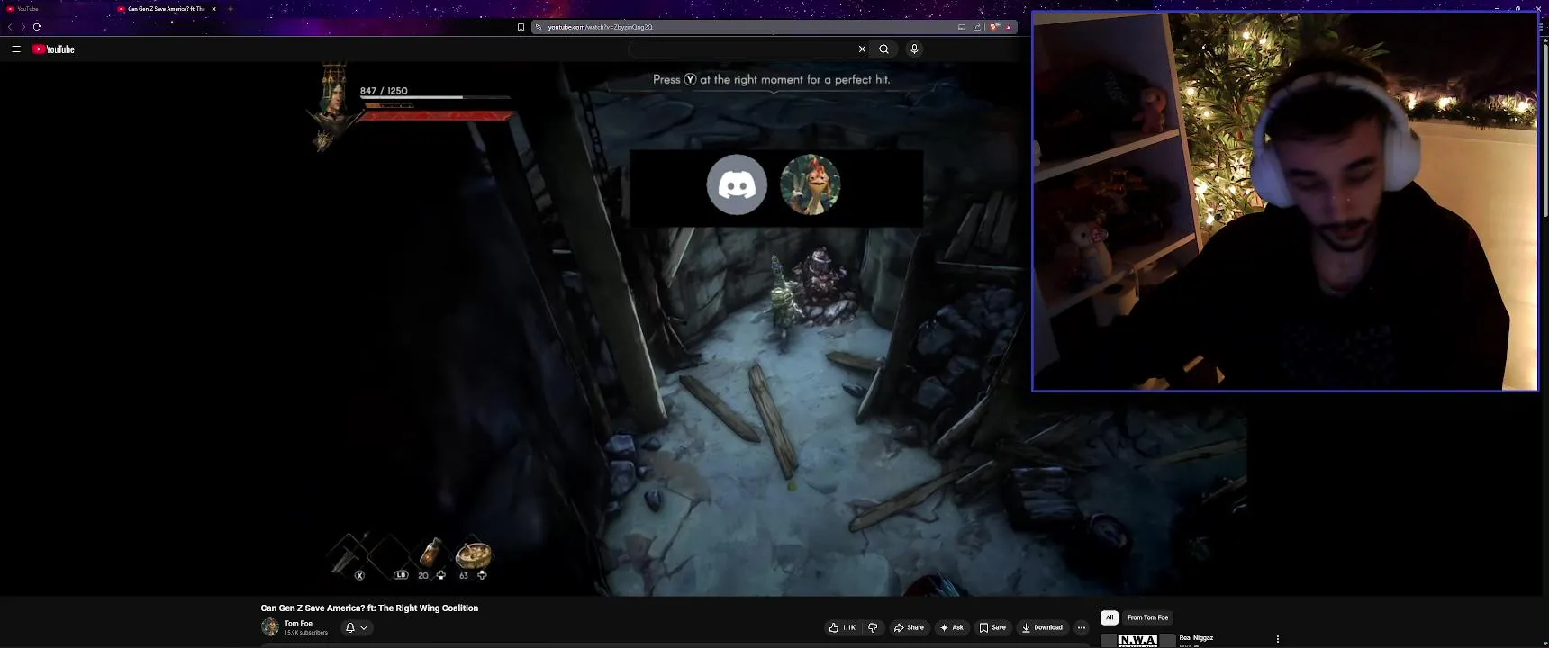Image resolution: width=1549 pixels, height=648 pixels.
Task: Click the 847 / 1250 health text
Action: click(x=384, y=91)
